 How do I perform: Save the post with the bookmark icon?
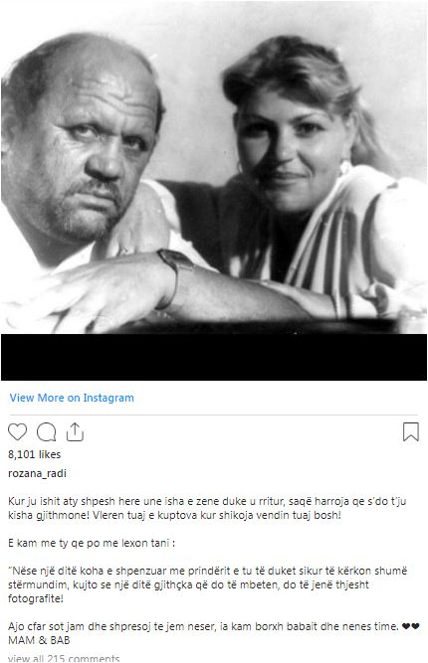pyautogui.click(x=411, y=431)
